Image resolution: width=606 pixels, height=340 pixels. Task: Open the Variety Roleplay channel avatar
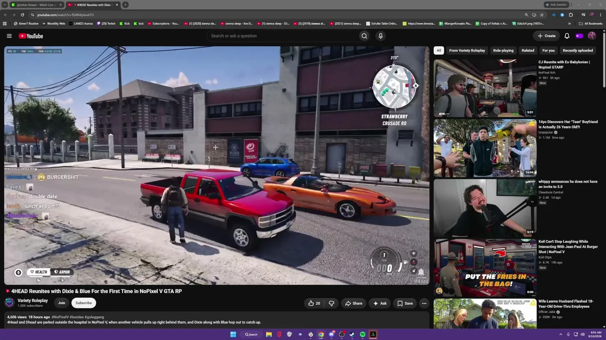9,303
